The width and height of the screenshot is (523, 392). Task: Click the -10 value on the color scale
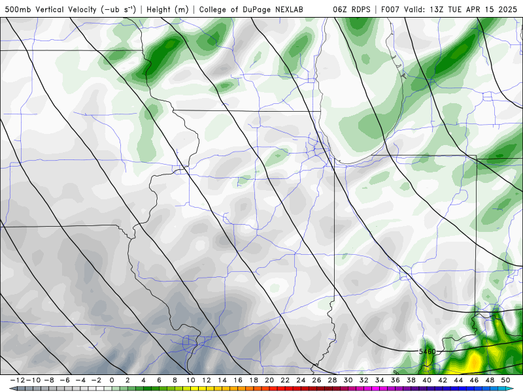[33, 380]
